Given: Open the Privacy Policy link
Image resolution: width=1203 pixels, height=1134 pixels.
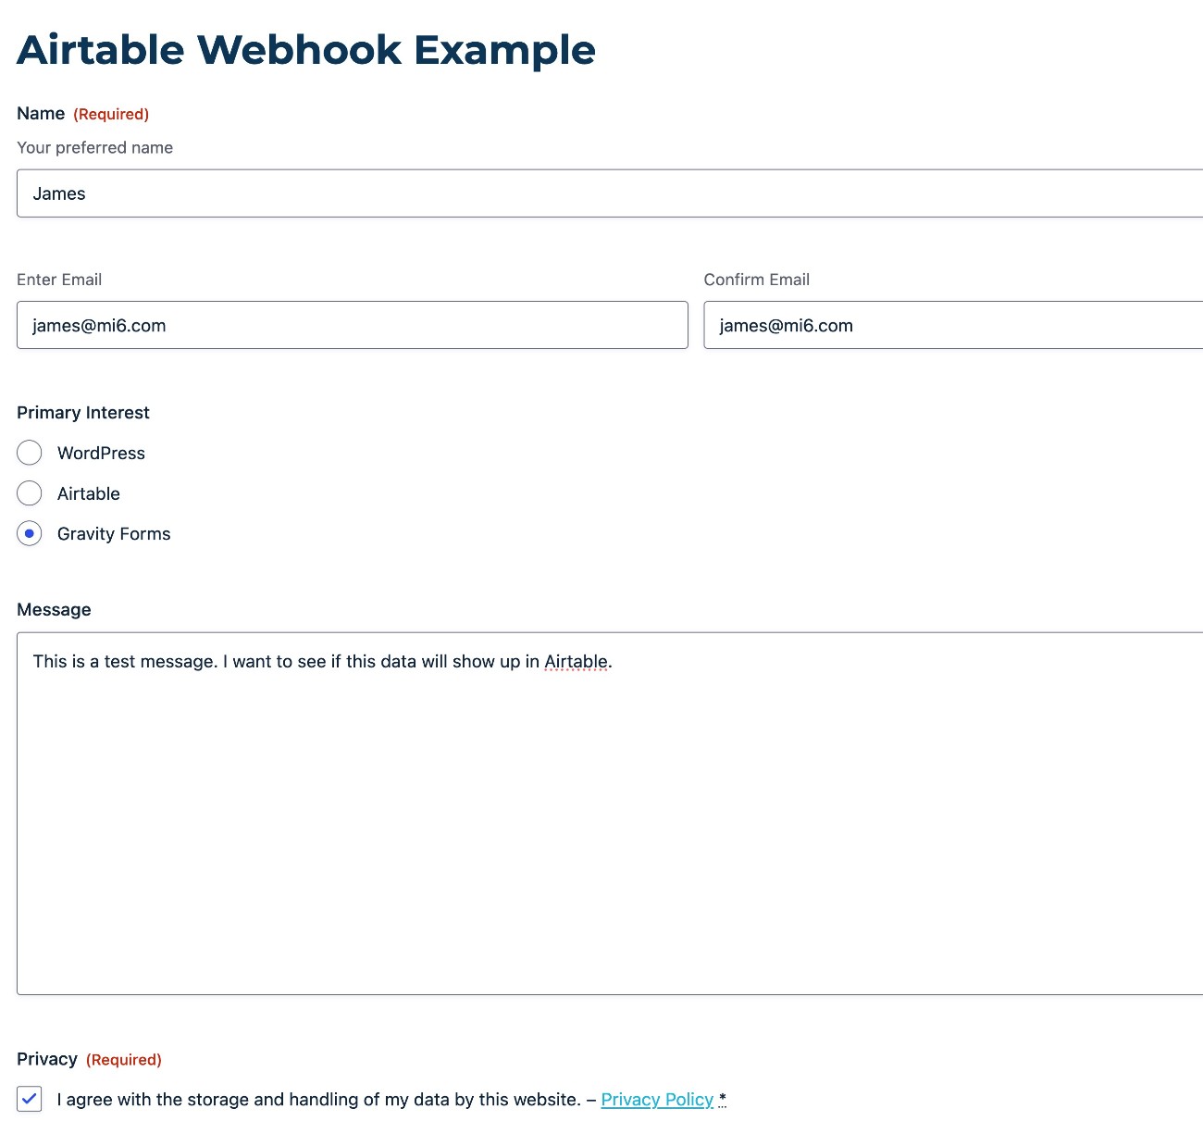Looking at the screenshot, I should pyautogui.click(x=657, y=1100).
